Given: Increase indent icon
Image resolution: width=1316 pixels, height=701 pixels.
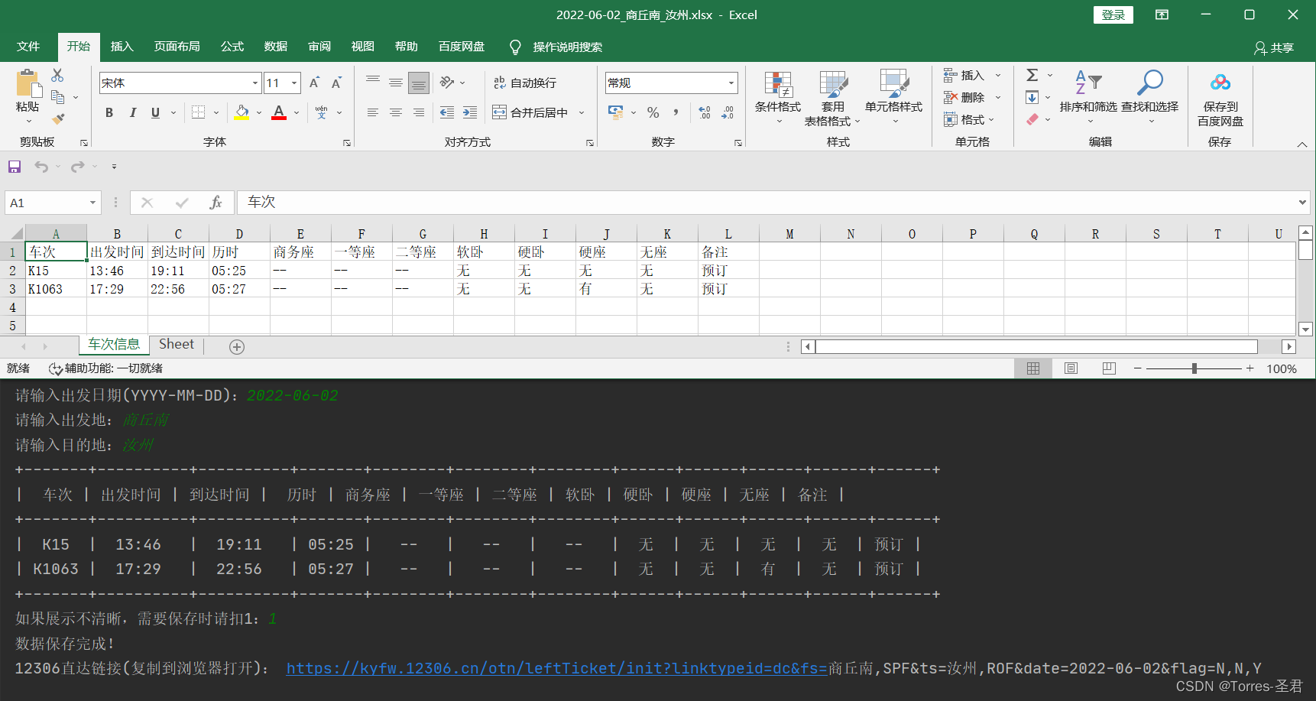Looking at the screenshot, I should [470, 112].
